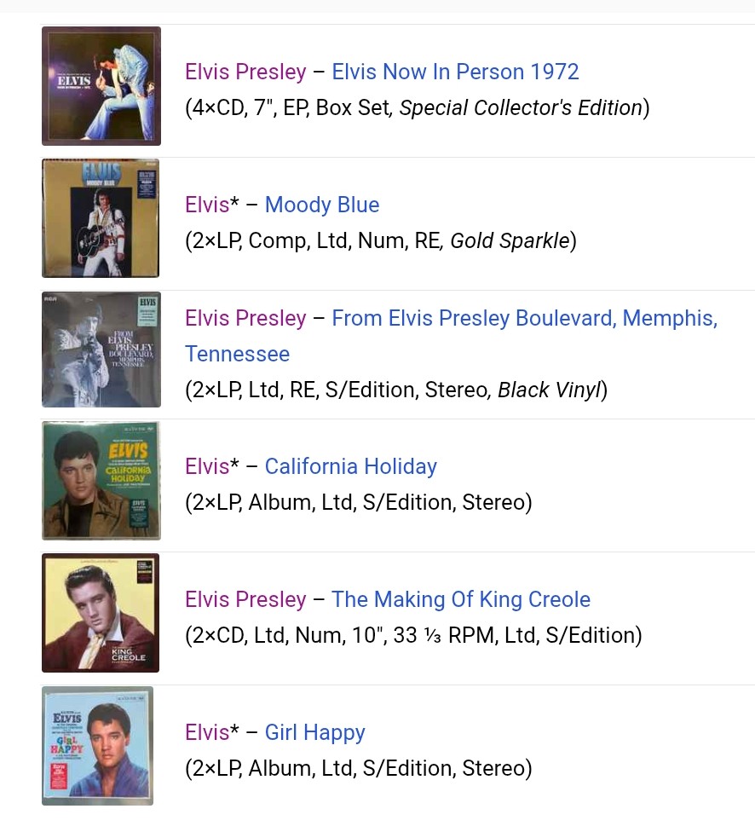Open the From Elvis Presley Boulevard cover image
The height and width of the screenshot is (832, 755).
[101, 350]
